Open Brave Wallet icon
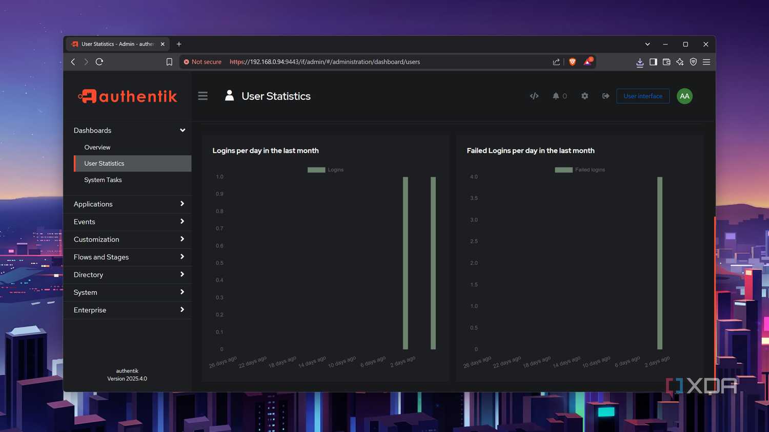Viewport: 769px width, 432px height. pyautogui.click(x=666, y=62)
